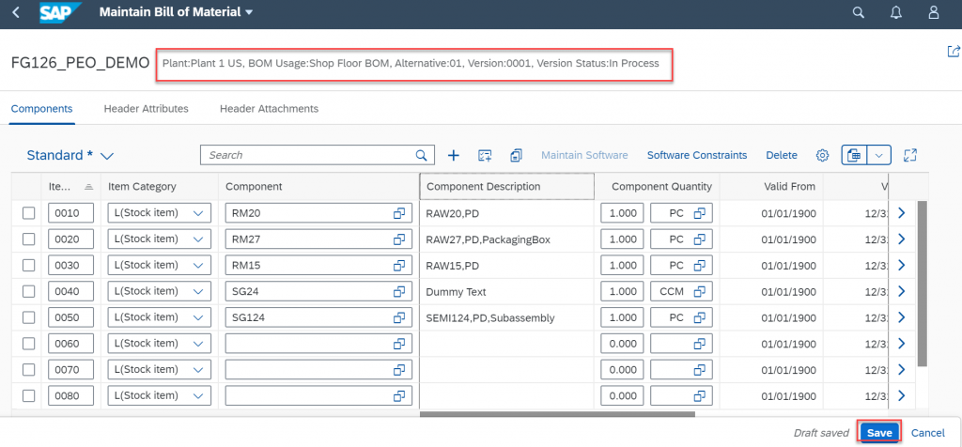
Task: Click the item number field 0040
Action: click(x=71, y=291)
